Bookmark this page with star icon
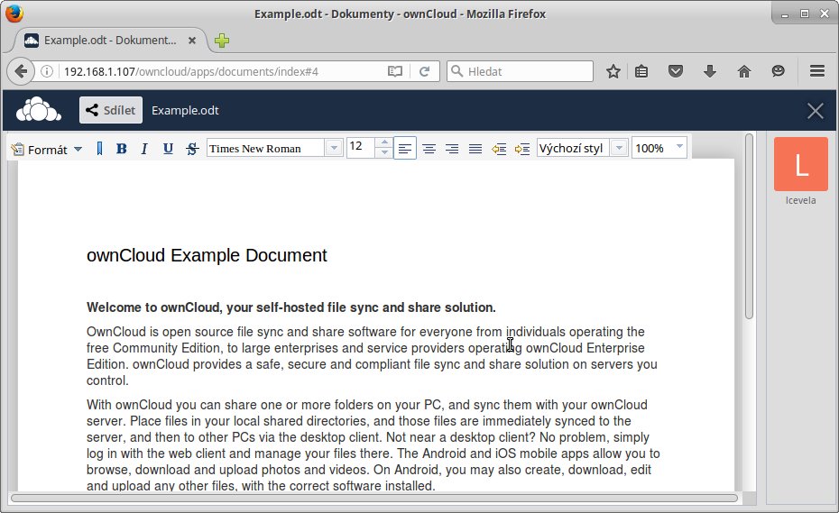This screenshot has height=513, width=839. coord(613,71)
